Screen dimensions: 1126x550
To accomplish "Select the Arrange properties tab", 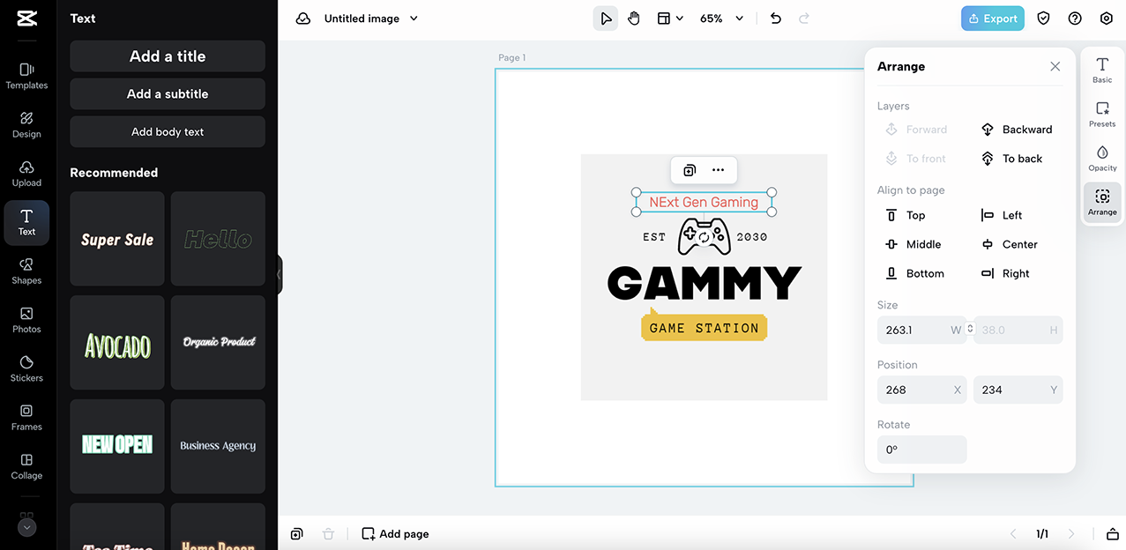I will (x=1102, y=203).
